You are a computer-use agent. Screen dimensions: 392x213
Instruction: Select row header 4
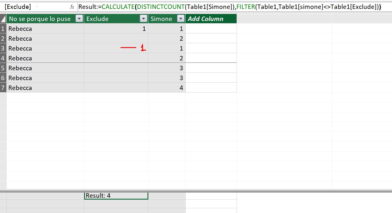pos(3,58)
